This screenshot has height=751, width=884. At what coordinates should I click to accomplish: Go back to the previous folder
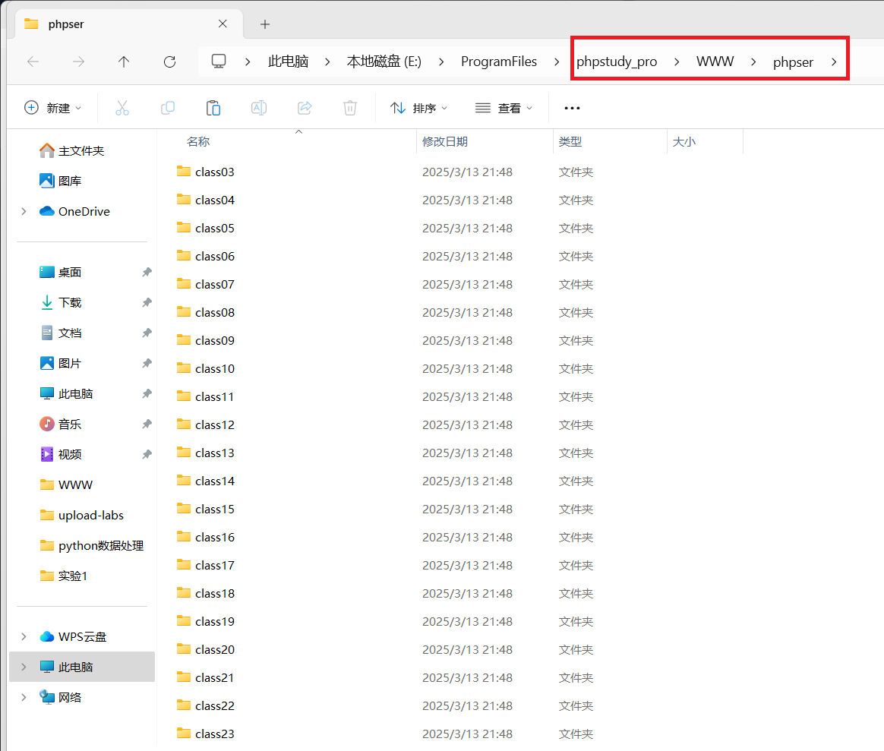[x=33, y=62]
